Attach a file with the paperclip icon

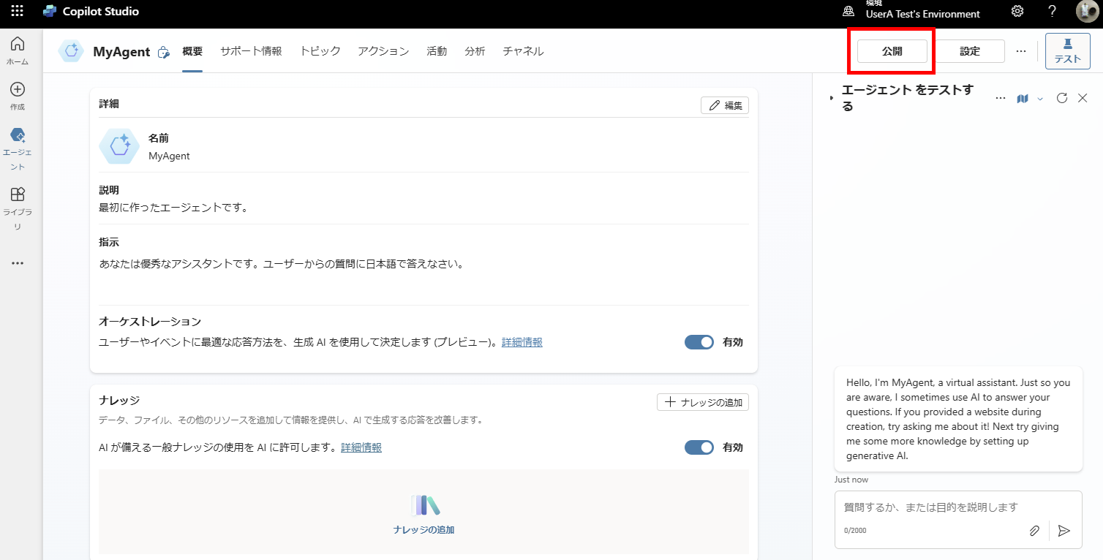click(x=1034, y=530)
